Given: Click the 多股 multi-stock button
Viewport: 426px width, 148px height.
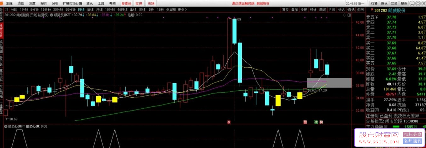Looking at the screenshot, I should [x=304, y=10].
